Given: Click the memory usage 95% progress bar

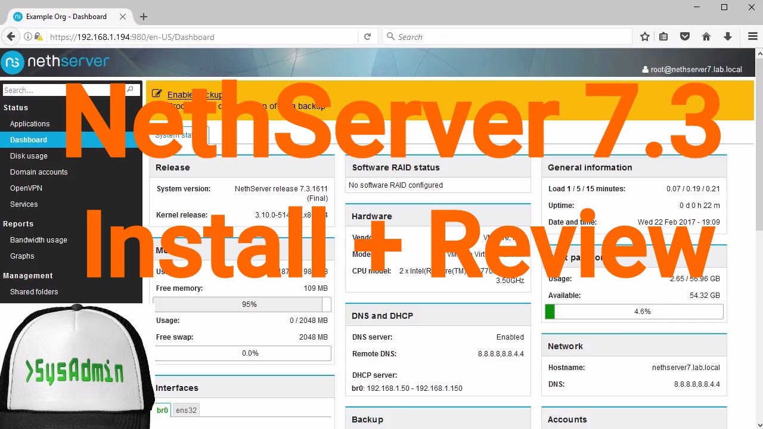Looking at the screenshot, I should pyautogui.click(x=242, y=304).
